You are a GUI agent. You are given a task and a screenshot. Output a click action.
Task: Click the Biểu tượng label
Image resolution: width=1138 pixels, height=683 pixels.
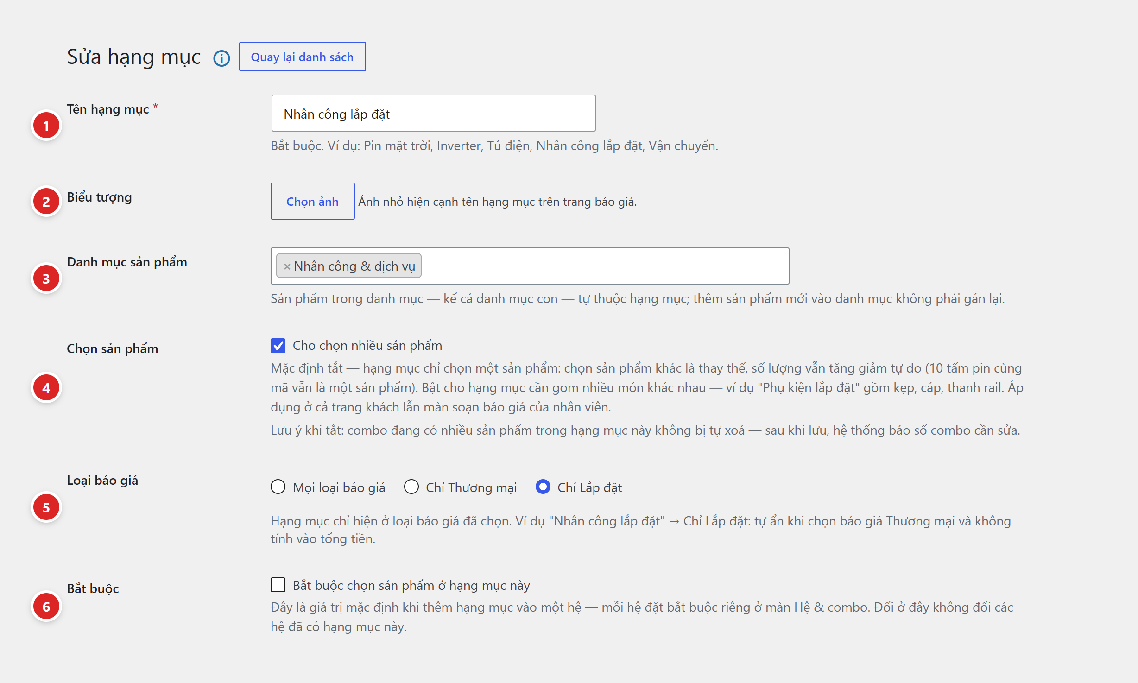(99, 197)
